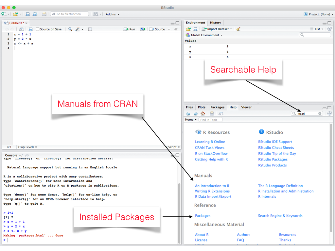Switch to the Plots tab
This screenshot has width=335, height=251.
tap(202, 107)
